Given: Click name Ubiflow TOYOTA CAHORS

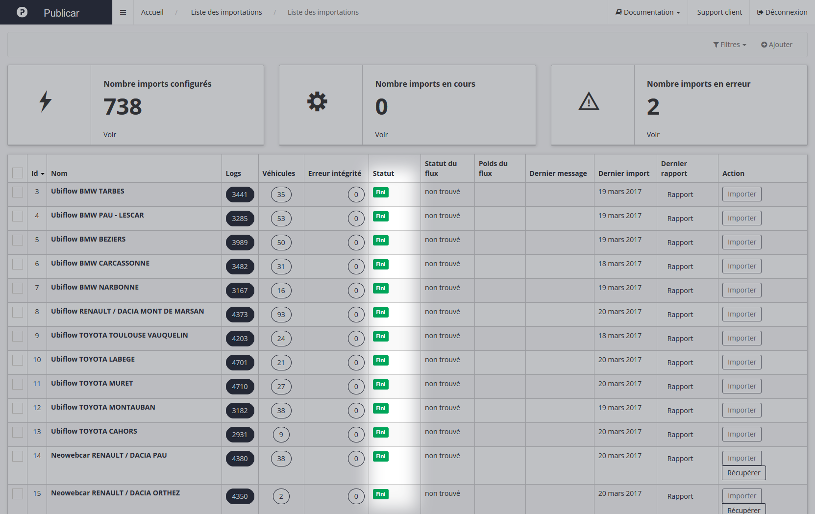Looking at the screenshot, I should pyautogui.click(x=94, y=431).
